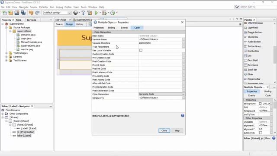Image resolution: width=277 pixels, height=156 pixels.
Task: Click the Close button in dialog
Action: point(164,131)
